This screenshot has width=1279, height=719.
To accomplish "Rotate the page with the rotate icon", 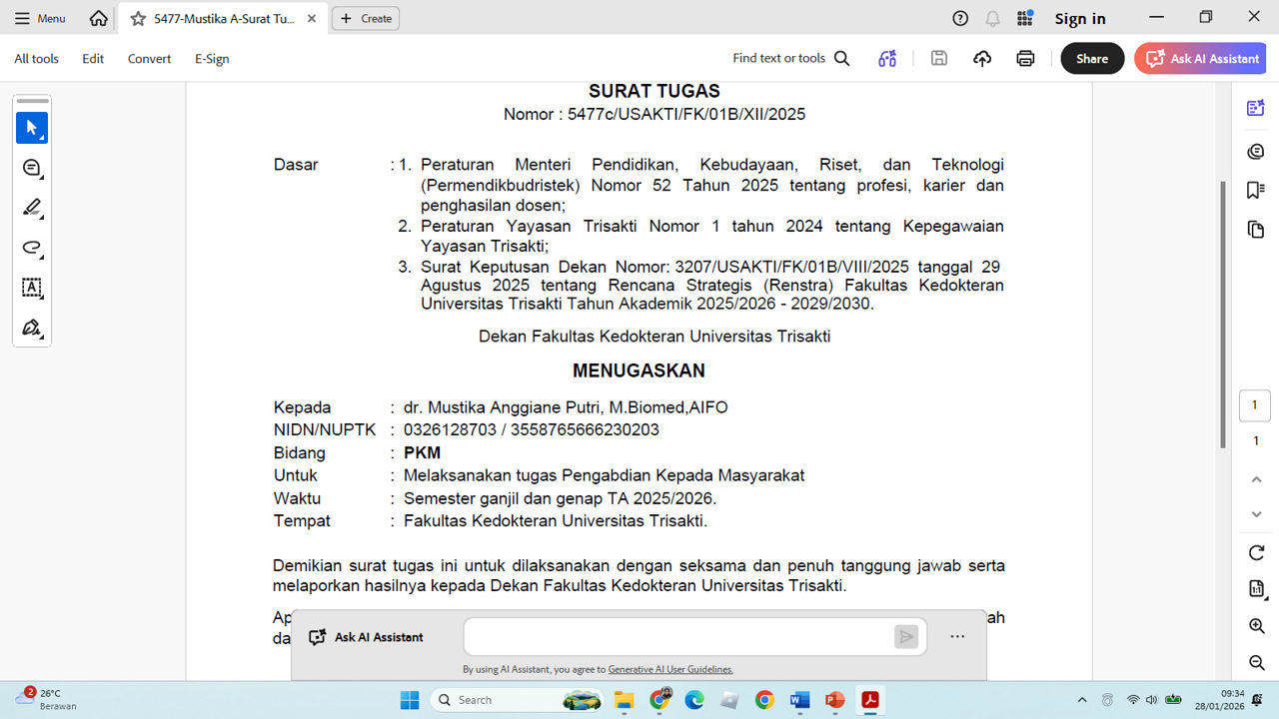I will coord(1256,553).
